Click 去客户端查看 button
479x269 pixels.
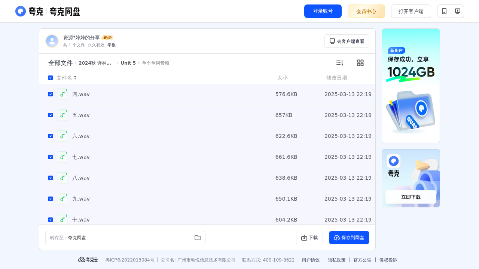tap(347, 41)
